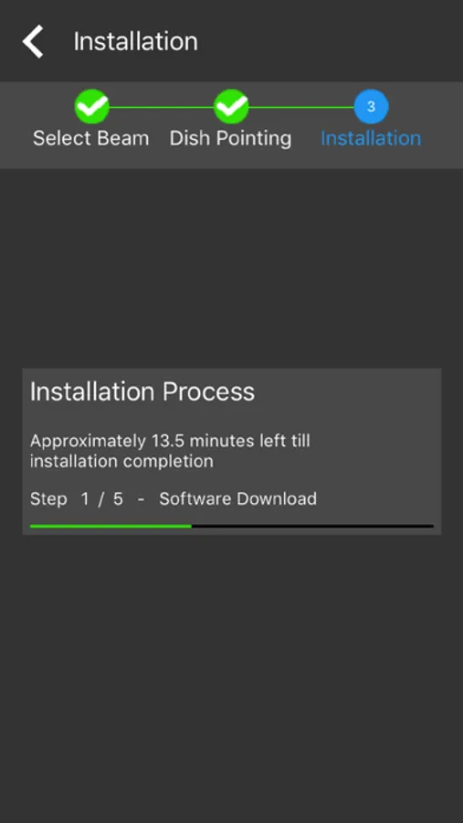Select the Dish Pointing step label

(x=231, y=139)
